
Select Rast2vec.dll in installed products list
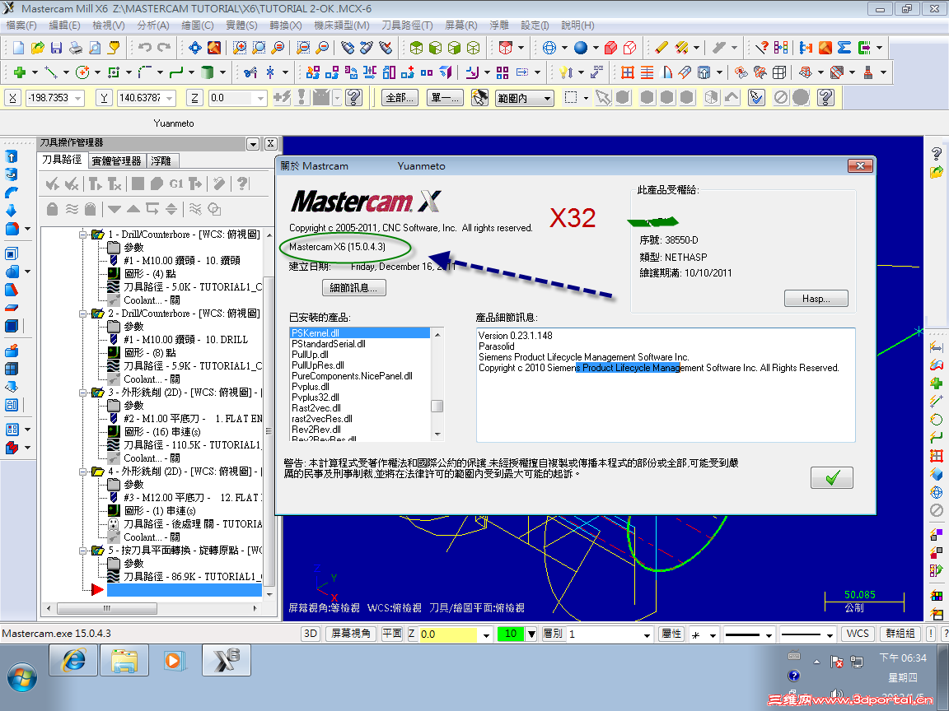click(316, 408)
